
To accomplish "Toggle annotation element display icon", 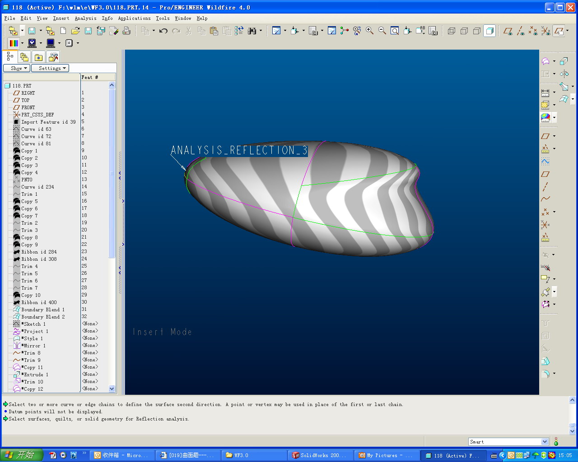I will [x=559, y=31].
